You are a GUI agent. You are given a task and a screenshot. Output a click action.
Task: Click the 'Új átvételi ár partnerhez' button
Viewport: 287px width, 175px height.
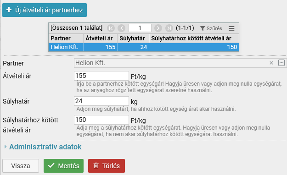(45, 10)
